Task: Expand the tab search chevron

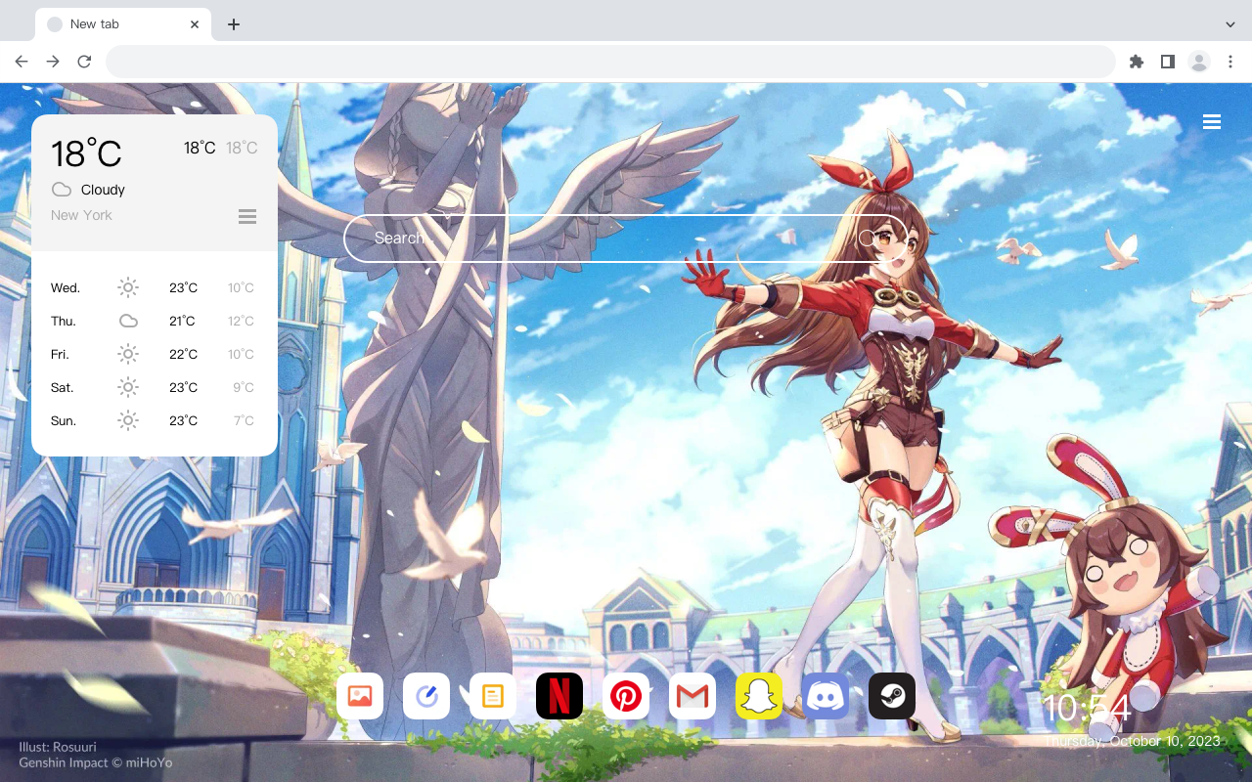Action: [x=1230, y=23]
